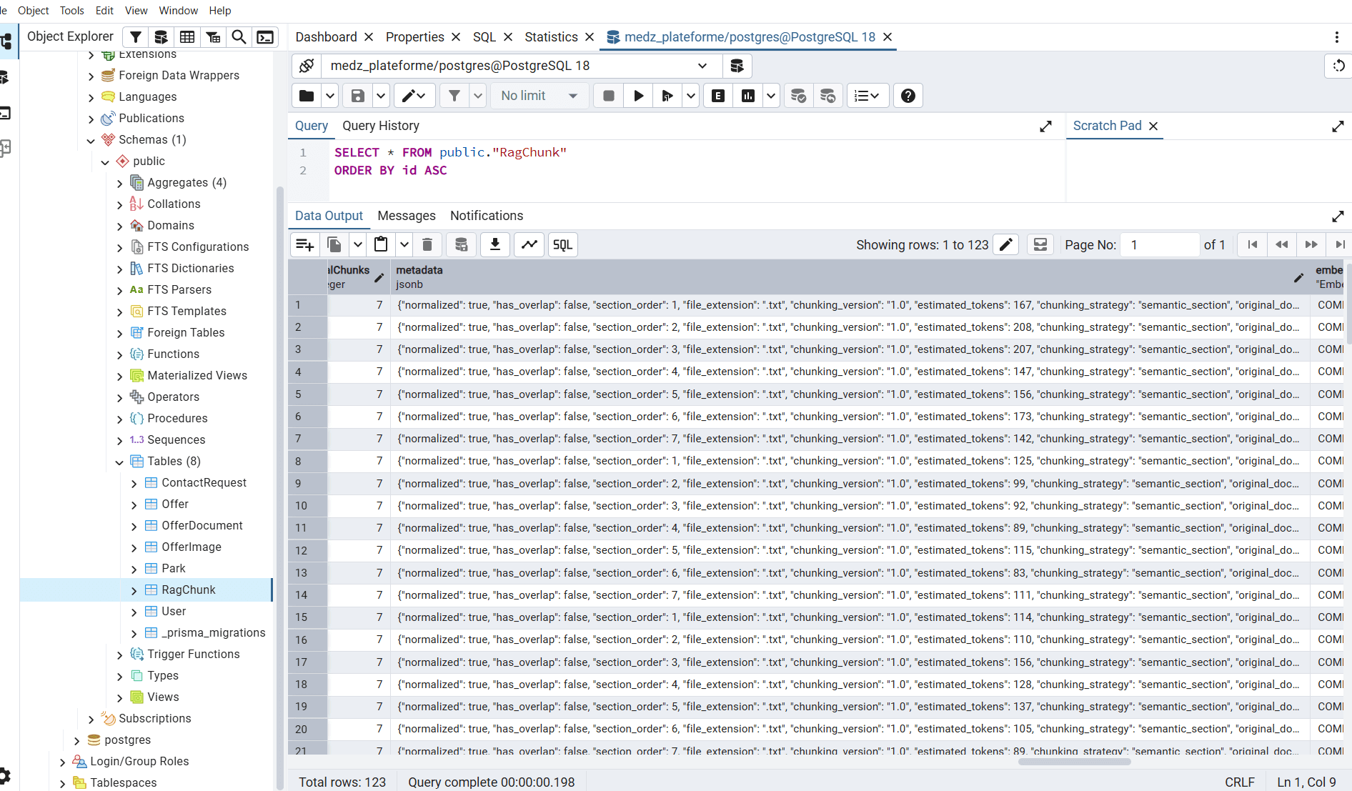
Task: Collapse the public schema node
Action: tap(105, 161)
